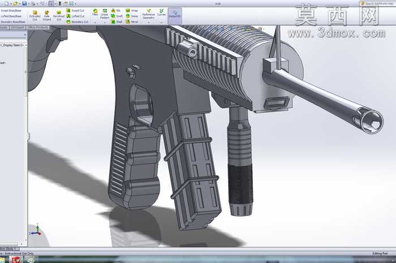Select the Extruded Cut tool
396x263 pixels.
35,16
